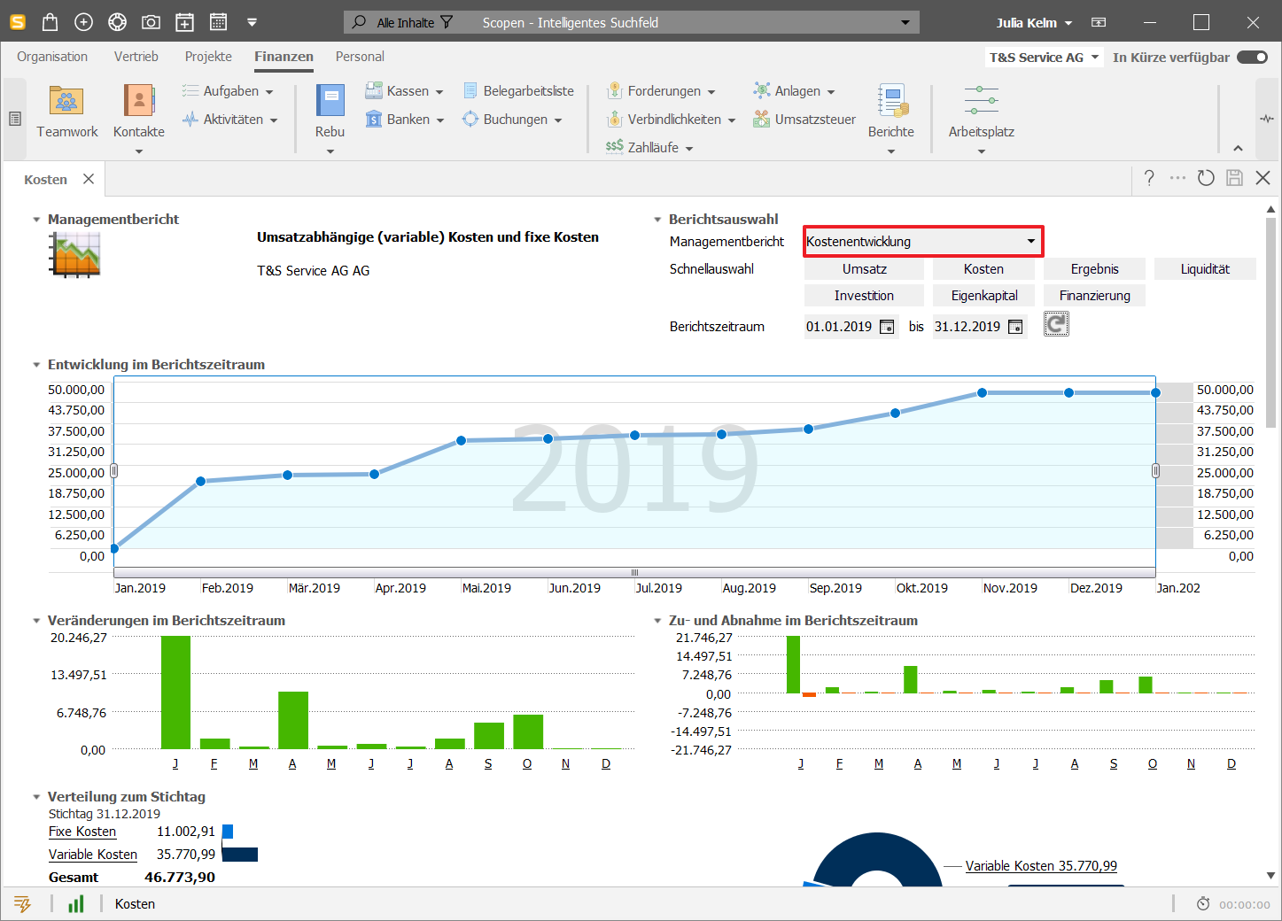Click the left range handle of the chart
1282x921 pixels.
[113, 470]
